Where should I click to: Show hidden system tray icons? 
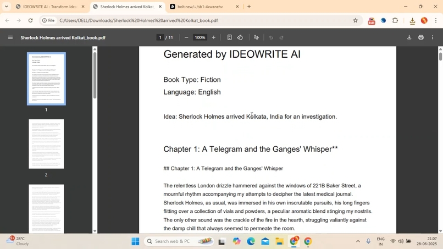point(358,241)
